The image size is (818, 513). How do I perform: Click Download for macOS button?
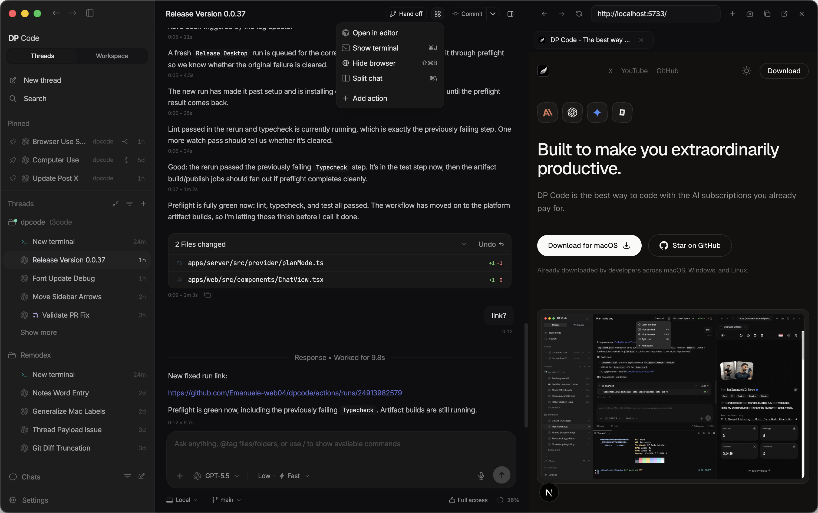(589, 246)
